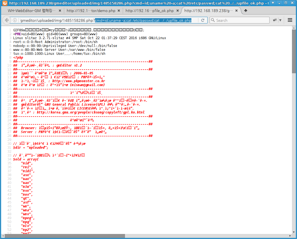The width and height of the screenshot is (297, 239).
Task: Click the 'tux:x:1000:1000:Linux User' line
Action: tap(59, 54)
